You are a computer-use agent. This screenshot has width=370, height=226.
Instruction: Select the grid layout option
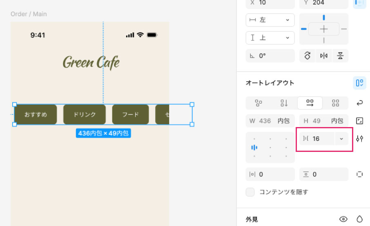coord(335,103)
